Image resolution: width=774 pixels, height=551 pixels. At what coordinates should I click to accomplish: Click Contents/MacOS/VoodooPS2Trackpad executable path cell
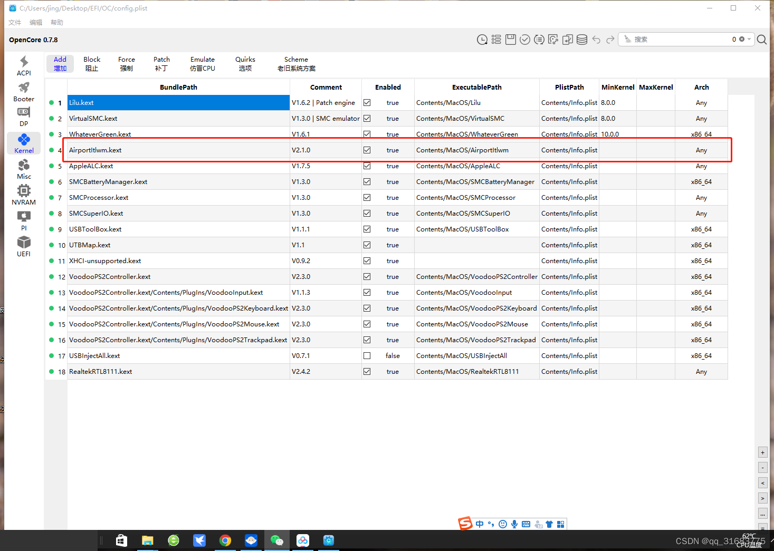click(x=476, y=340)
